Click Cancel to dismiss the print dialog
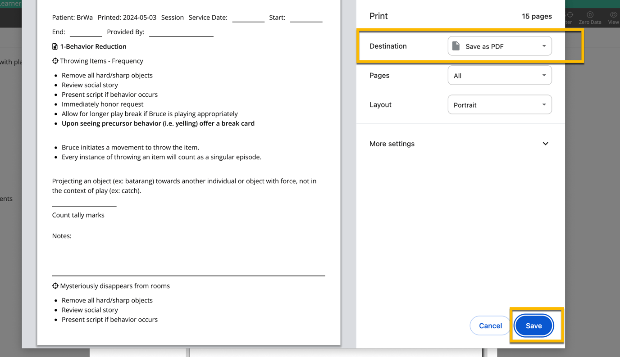Image resolution: width=620 pixels, height=357 pixels. click(490, 325)
